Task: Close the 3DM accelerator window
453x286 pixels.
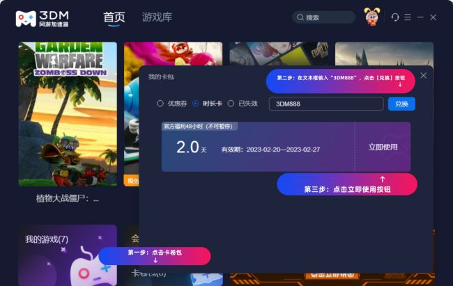Action: (433, 17)
